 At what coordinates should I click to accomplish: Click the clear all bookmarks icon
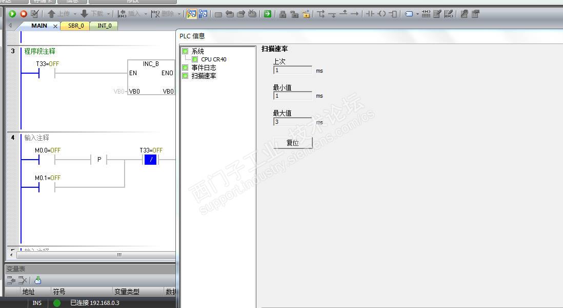[252, 14]
